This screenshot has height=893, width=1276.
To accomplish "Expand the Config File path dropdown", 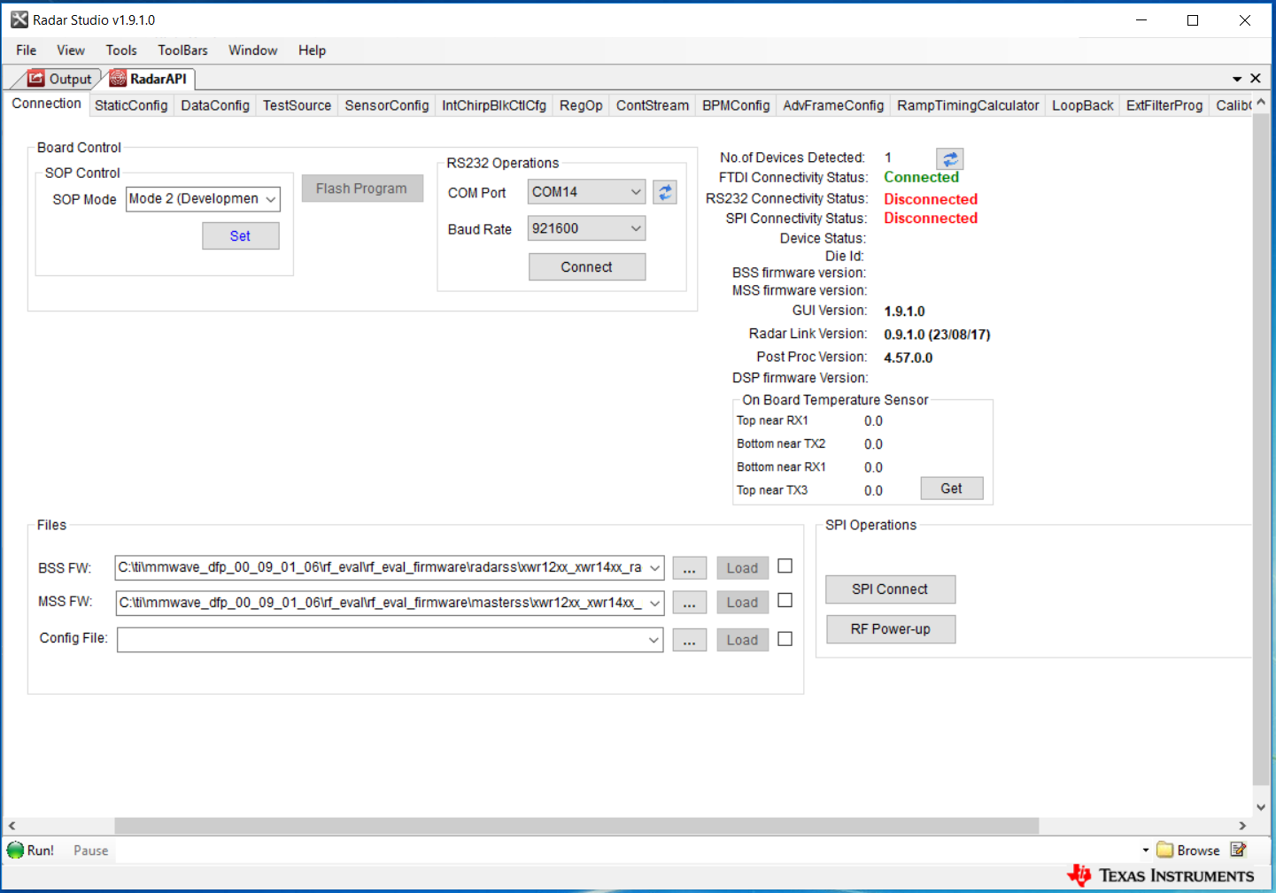I will tap(654, 640).
